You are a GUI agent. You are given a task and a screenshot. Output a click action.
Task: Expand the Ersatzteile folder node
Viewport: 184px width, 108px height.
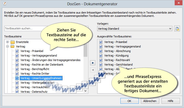(x=8, y=42)
